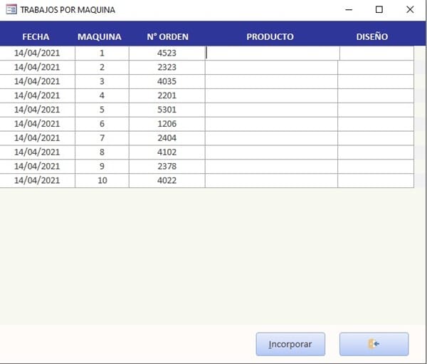This screenshot has width=427, height=364.
Task: Click the DISEÑO cell for order 2201
Action: (375, 95)
